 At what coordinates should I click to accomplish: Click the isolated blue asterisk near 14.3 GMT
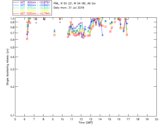coord(102,35)
